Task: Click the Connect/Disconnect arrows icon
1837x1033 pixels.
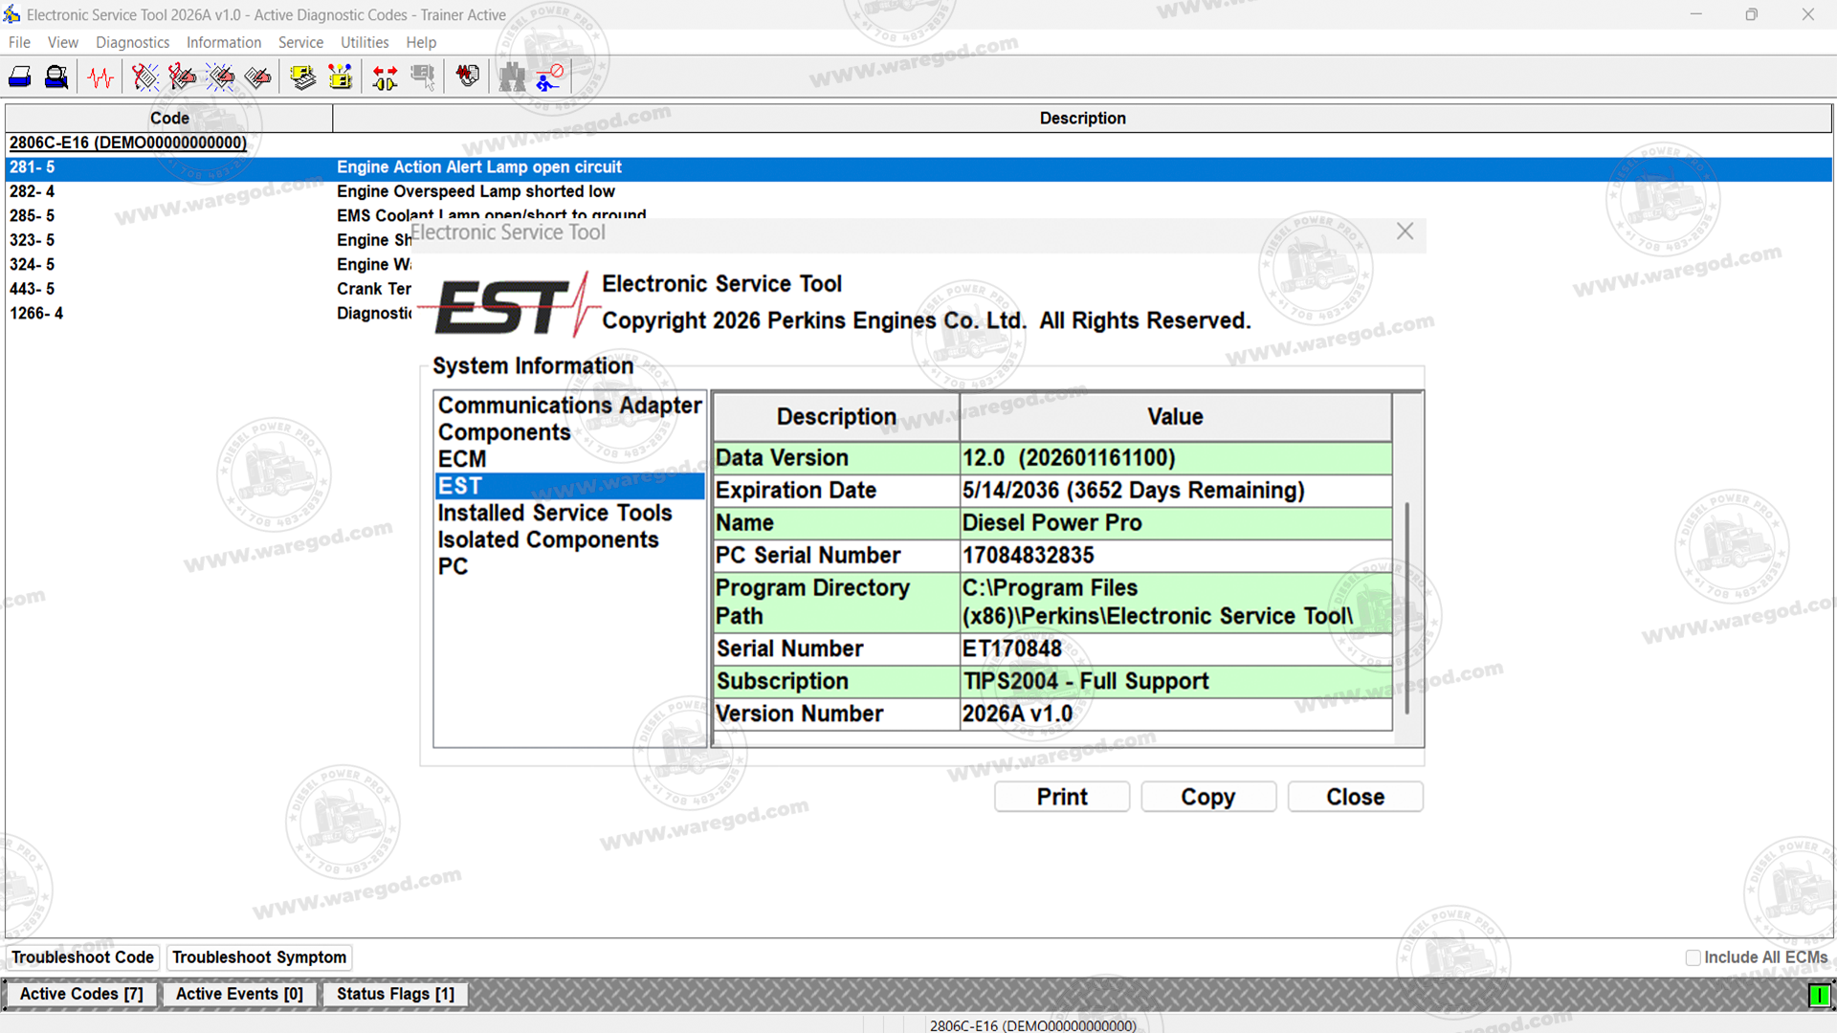Action: point(386,77)
